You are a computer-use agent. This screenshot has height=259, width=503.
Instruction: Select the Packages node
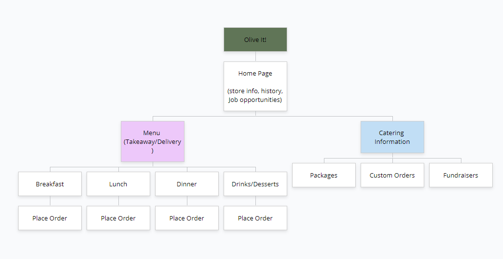323,175
